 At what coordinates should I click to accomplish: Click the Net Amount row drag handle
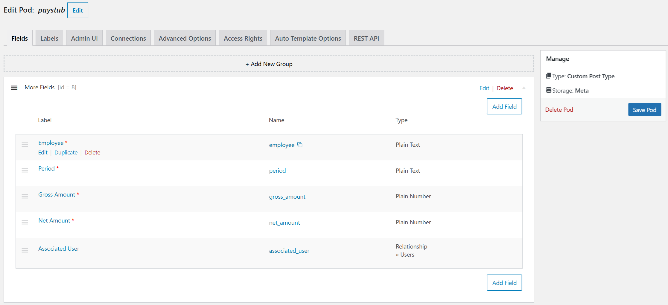point(25,222)
